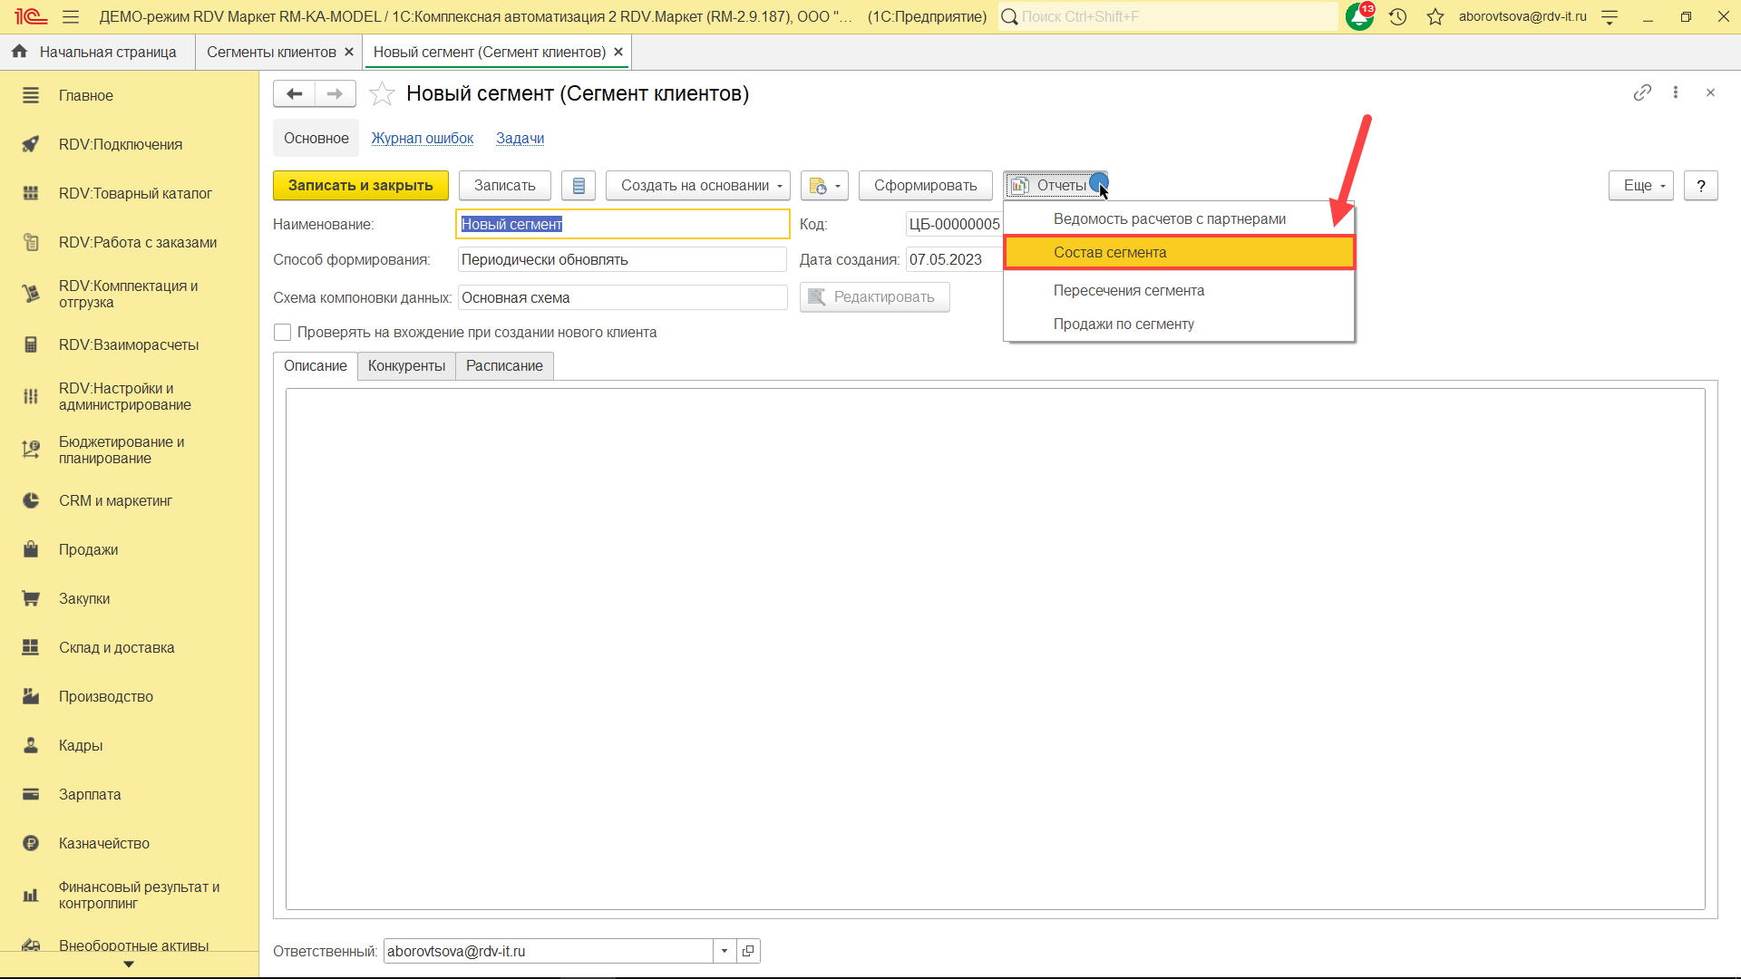Switch to the Конкуренты tab
The height and width of the screenshot is (979, 1741).
[406, 365]
